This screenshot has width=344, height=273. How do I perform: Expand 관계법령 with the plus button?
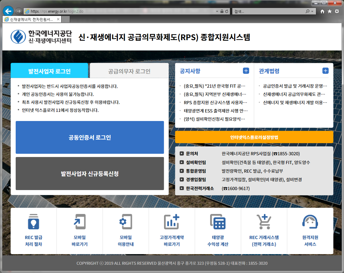click(x=325, y=71)
